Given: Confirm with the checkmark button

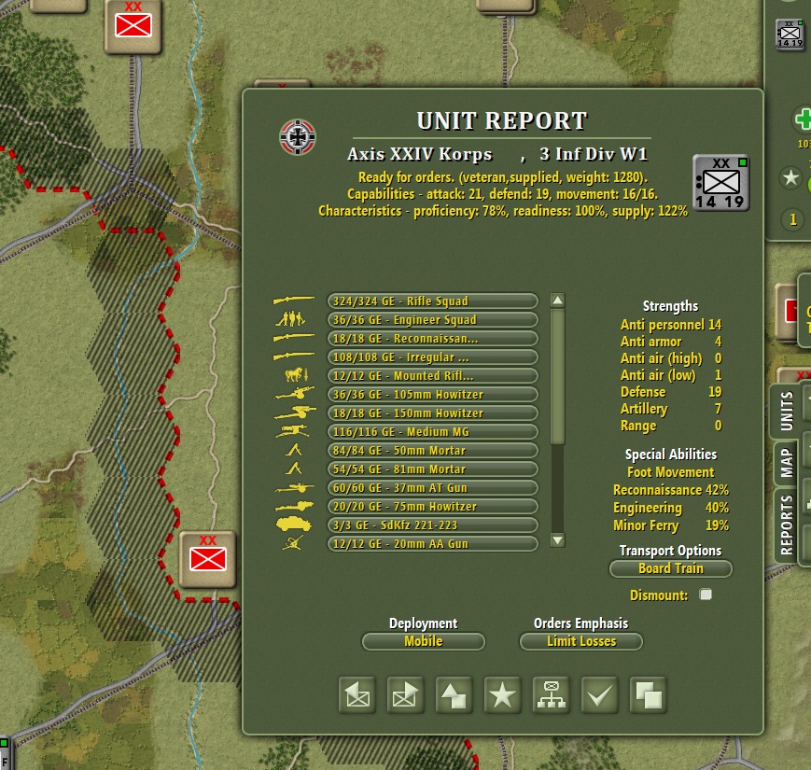Looking at the screenshot, I should click(x=599, y=695).
